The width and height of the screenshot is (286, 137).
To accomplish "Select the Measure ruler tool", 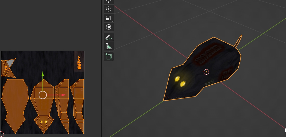I will click(109, 46).
